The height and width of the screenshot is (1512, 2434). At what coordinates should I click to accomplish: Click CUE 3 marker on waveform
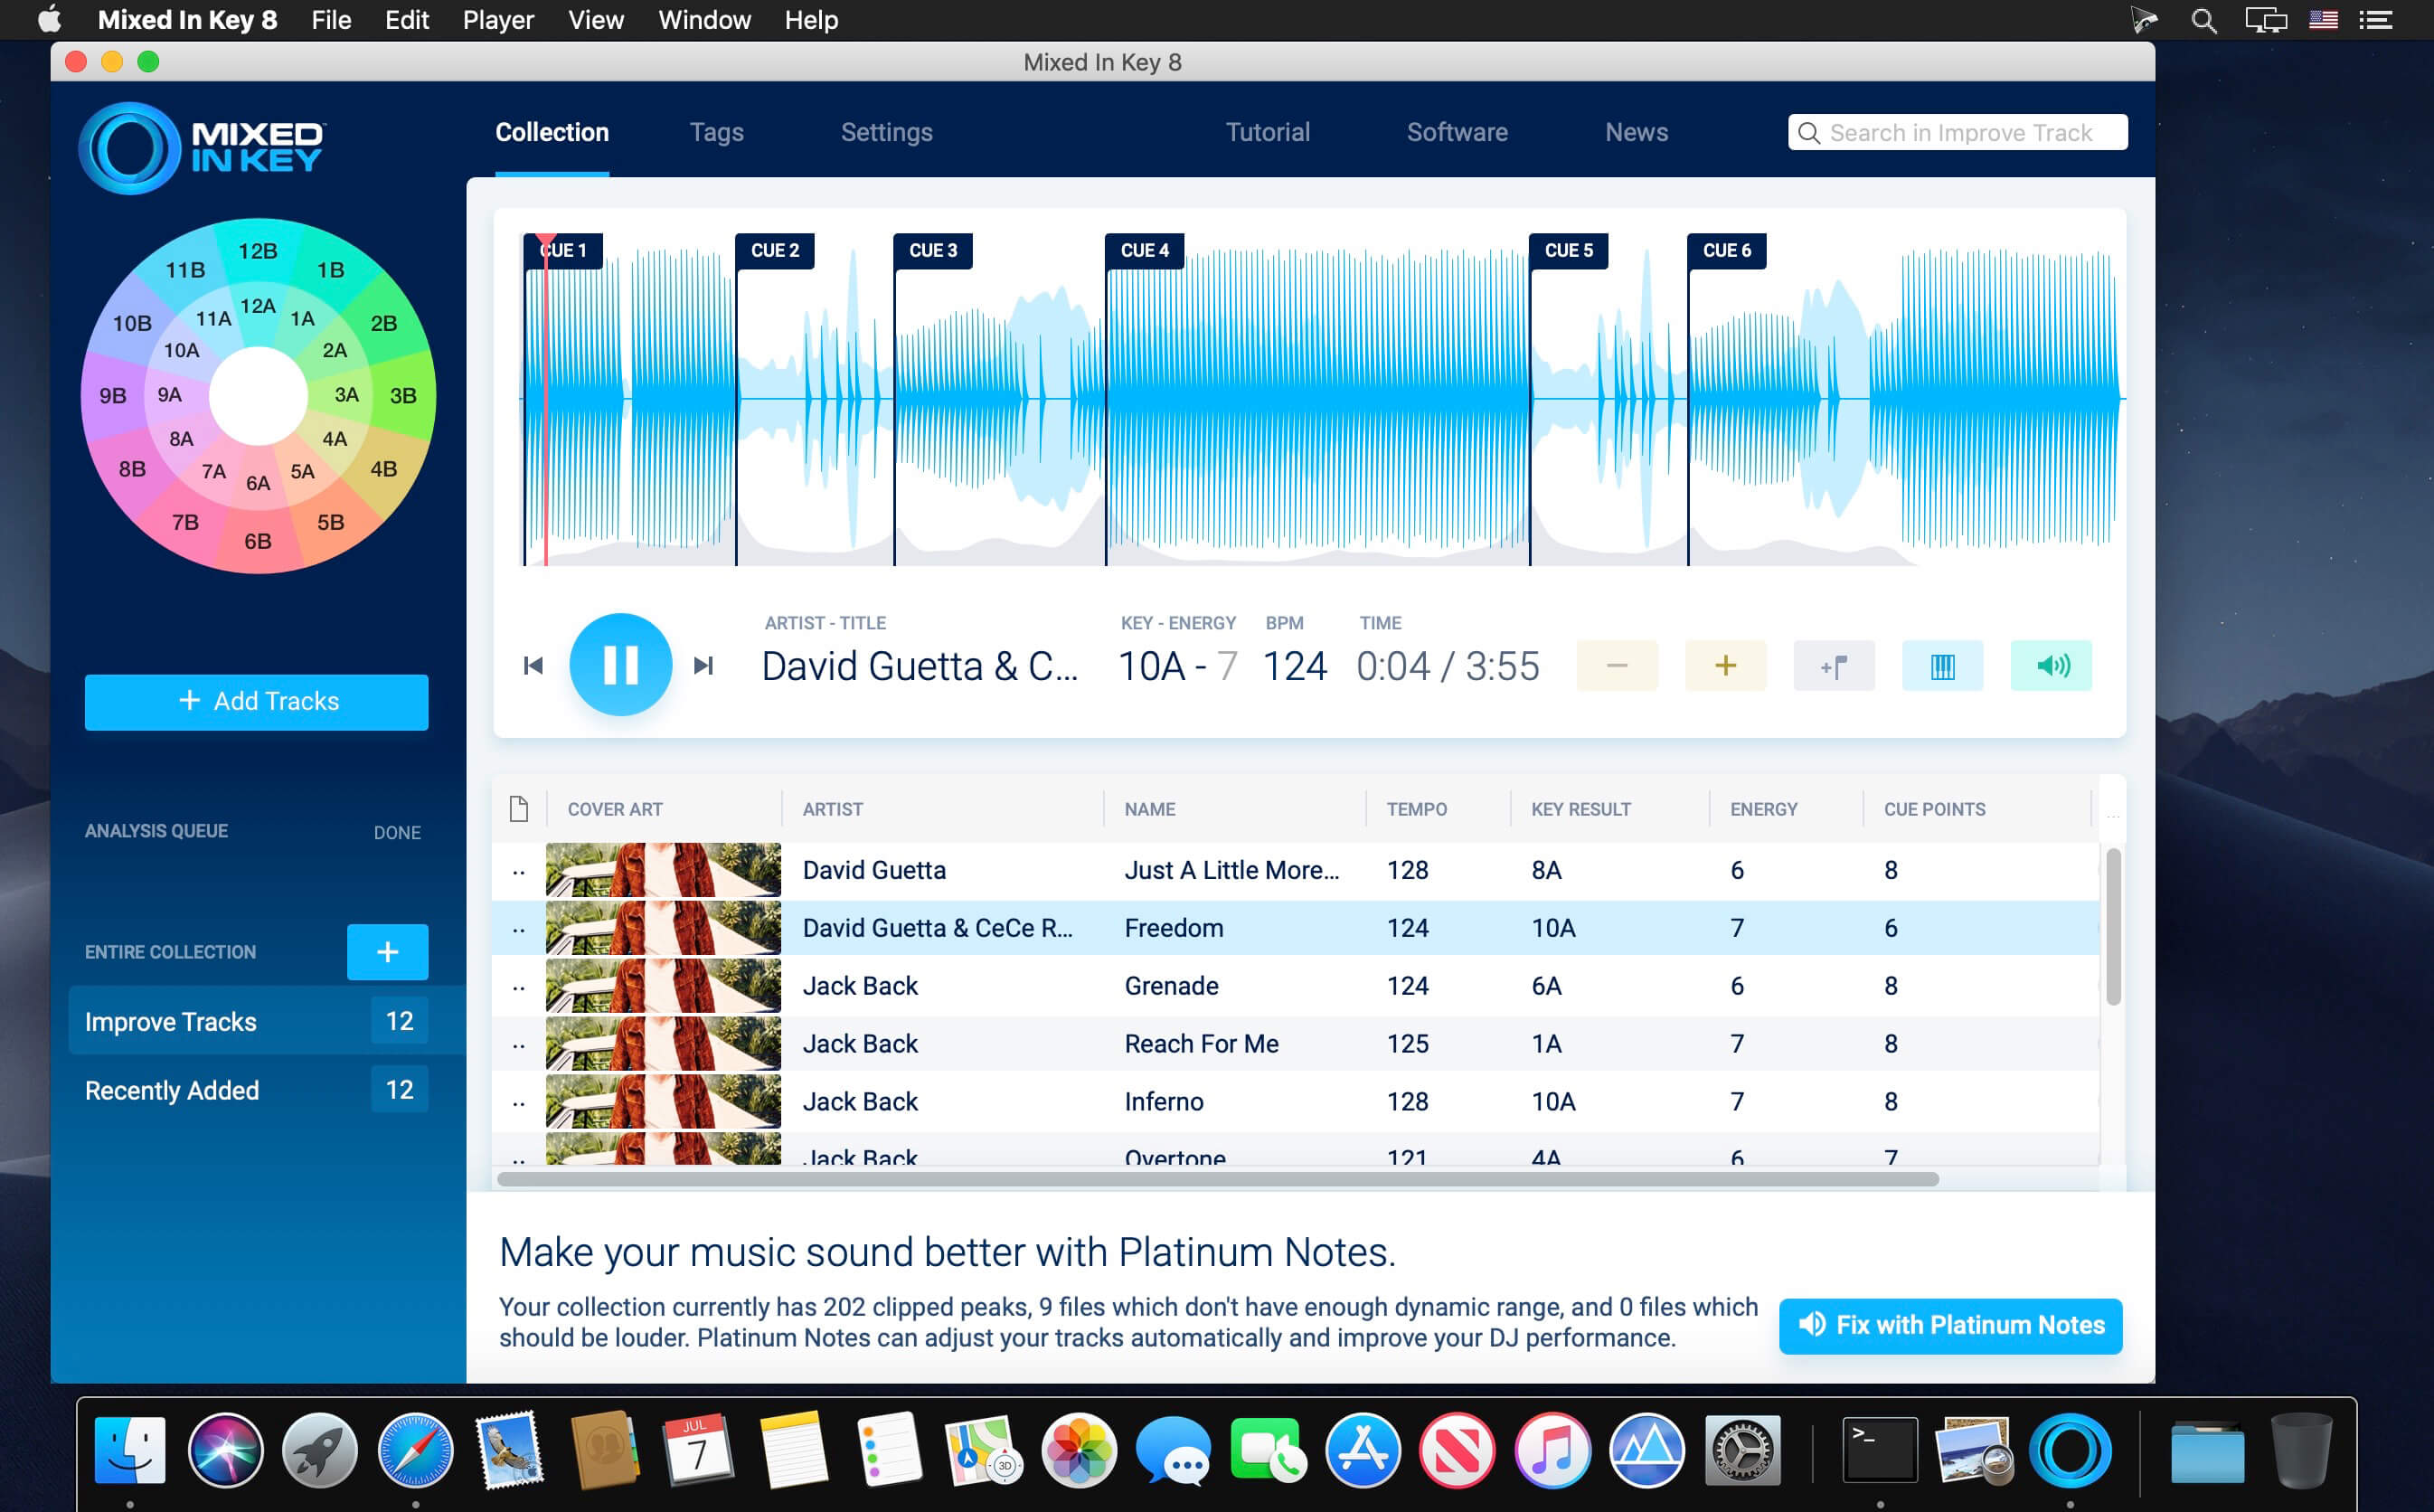pos(931,249)
